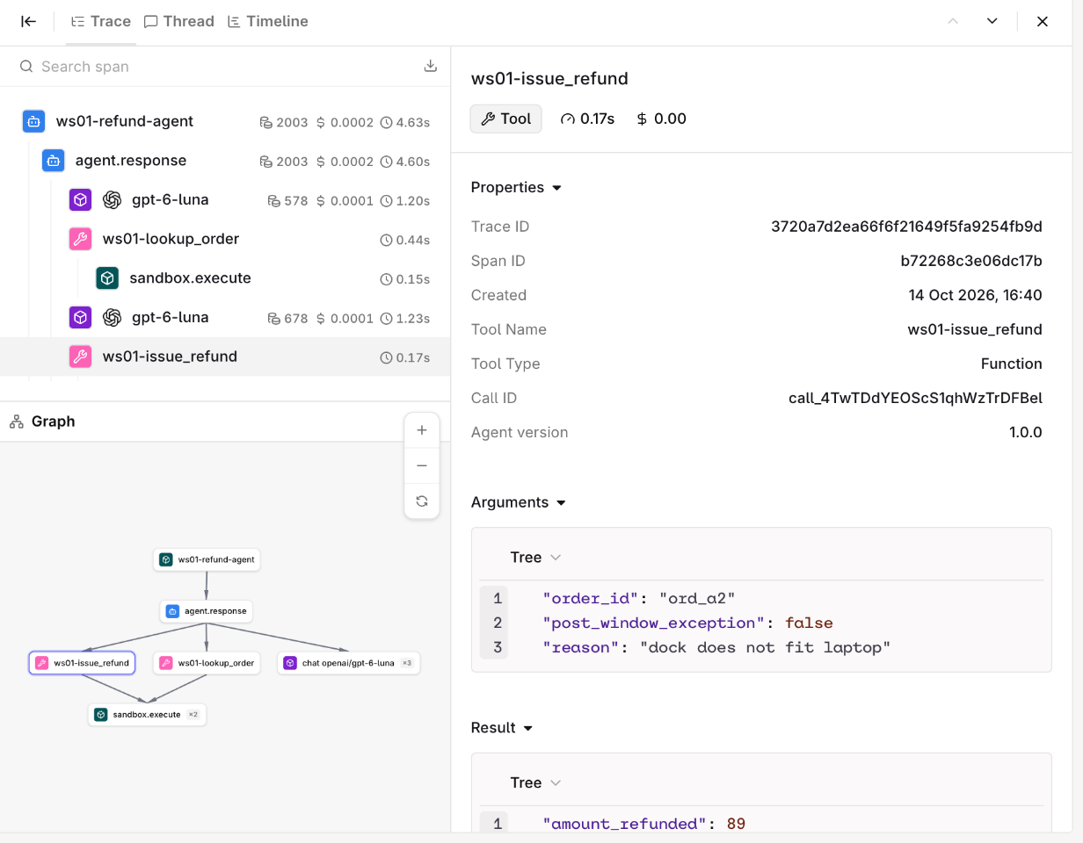Click the pink wrench icon of ws01-issue_refund row
The width and height of the screenshot is (1083, 843).
[80, 357]
